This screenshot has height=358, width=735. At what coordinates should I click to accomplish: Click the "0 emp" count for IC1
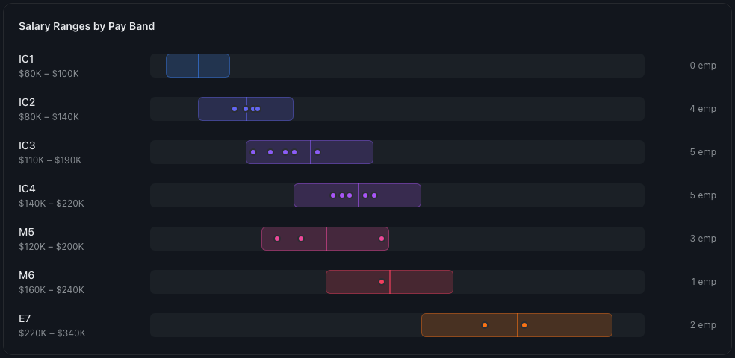click(703, 66)
